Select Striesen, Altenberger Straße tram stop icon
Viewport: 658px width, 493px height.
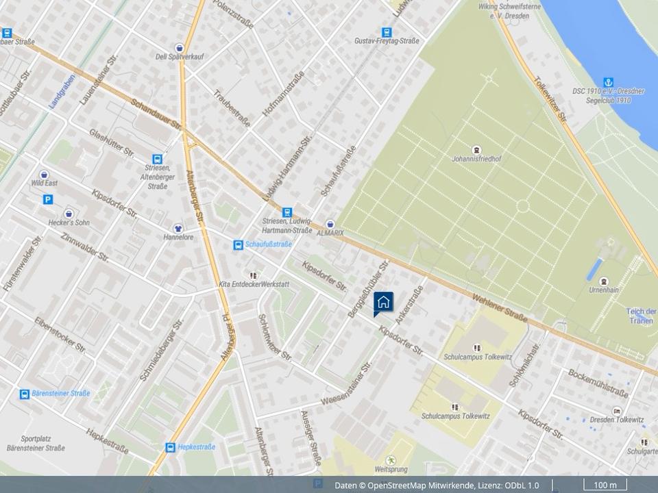pyautogui.click(x=158, y=158)
